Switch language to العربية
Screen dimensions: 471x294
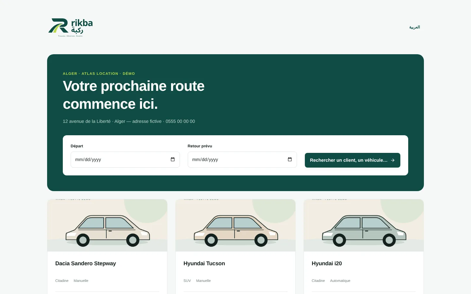[414, 27]
